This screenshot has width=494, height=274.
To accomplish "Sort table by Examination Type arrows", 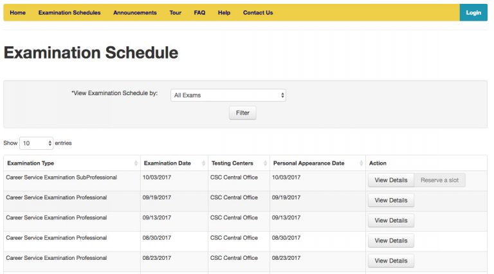I will [136, 163].
